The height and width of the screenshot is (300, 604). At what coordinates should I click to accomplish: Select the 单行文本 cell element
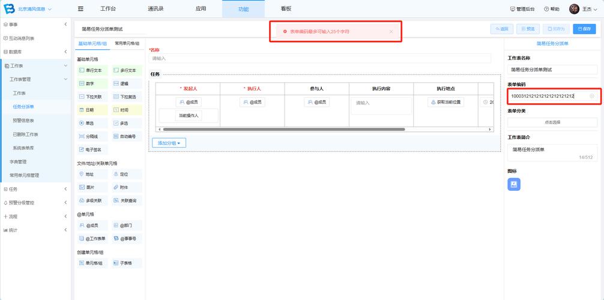[92, 70]
